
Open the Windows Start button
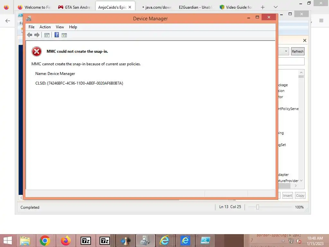click(x=8, y=241)
